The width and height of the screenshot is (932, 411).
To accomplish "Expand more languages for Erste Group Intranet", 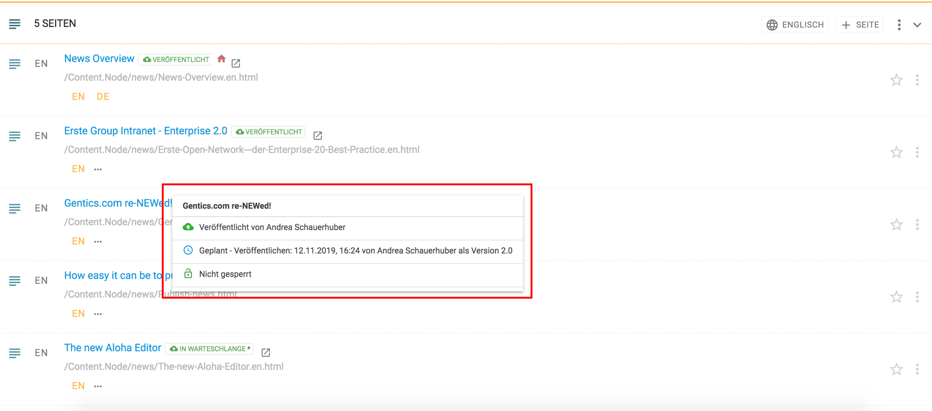I will 98,169.
